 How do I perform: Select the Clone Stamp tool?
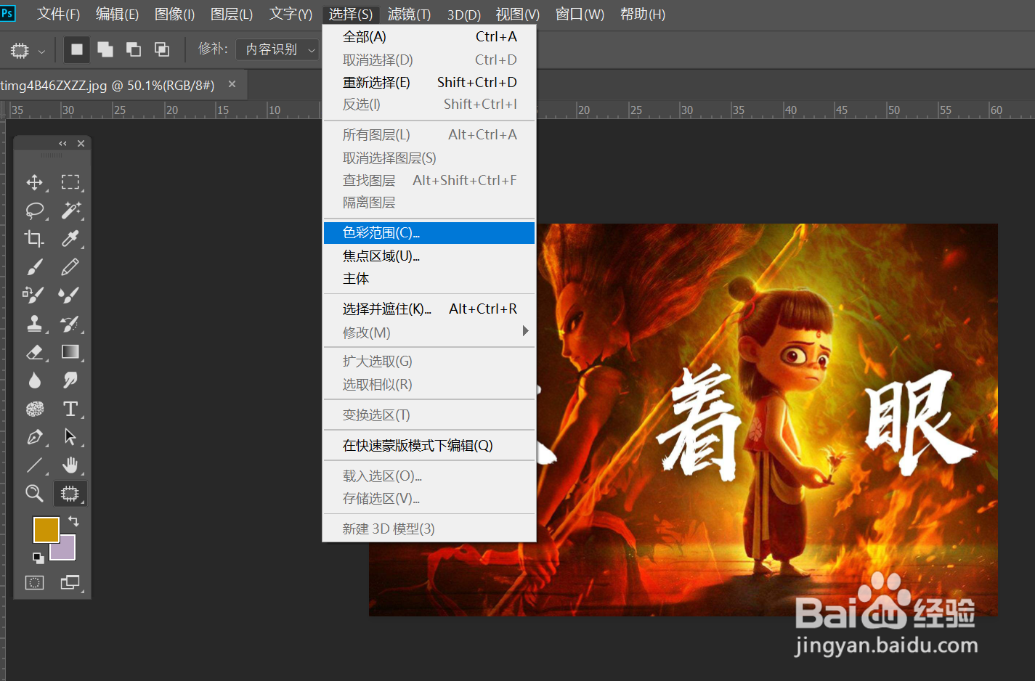point(34,323)
